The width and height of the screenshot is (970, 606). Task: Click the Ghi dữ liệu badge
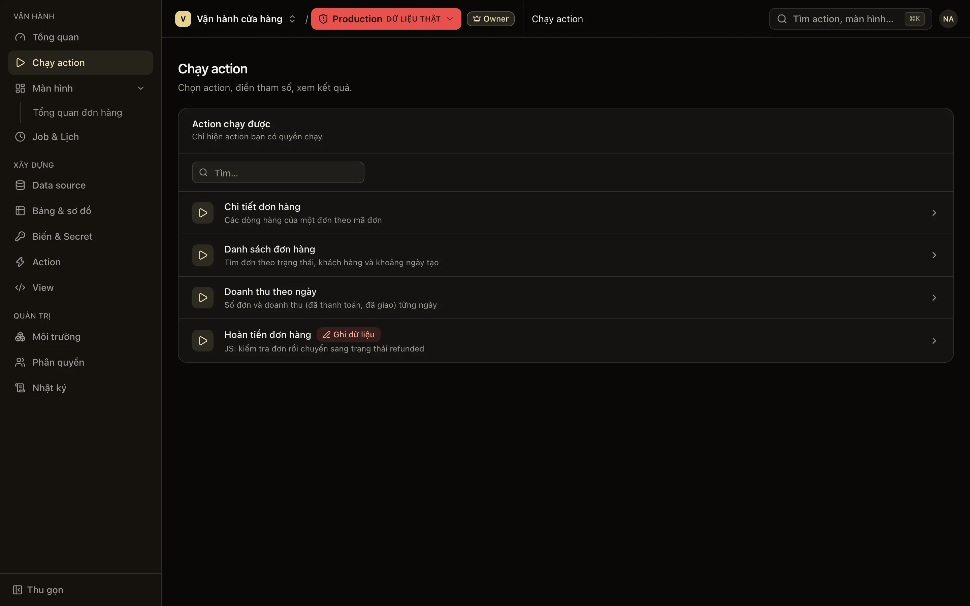(x=348, y=335)
